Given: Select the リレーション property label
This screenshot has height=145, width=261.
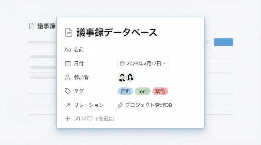Looking at the screenshot, I should [x=89, y=105].
